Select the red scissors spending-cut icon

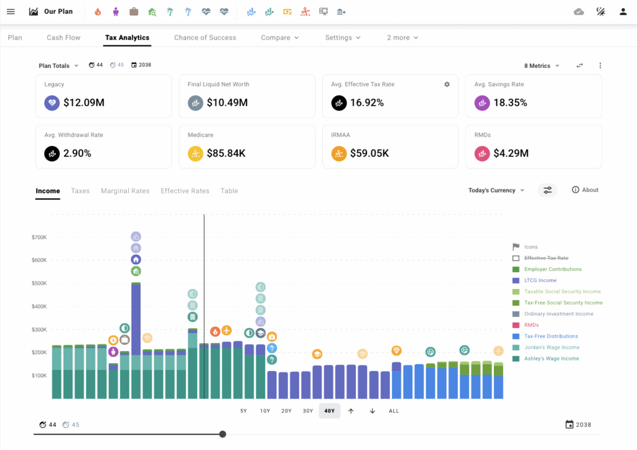[x=305, y=11]
